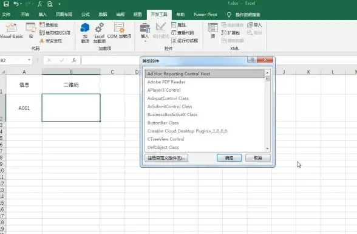
Task: Select ButtonBar Class in the list
Action: pos(205,123)
